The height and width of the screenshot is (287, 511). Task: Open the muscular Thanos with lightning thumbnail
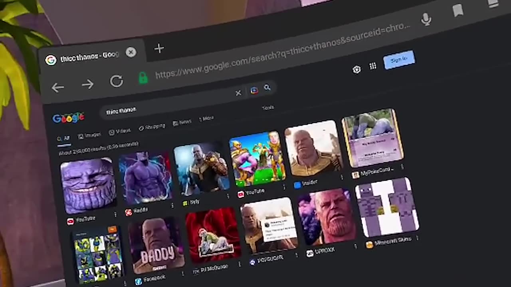[x=146, y=178]
